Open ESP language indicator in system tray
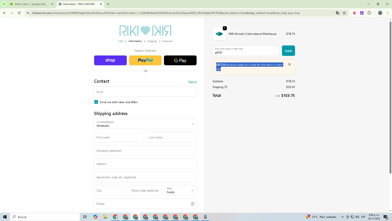The height and width of the screenshot is (221, 392). point(363,217)
